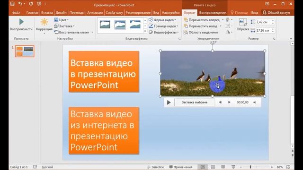Play the video using the player button
303x170 pixels.
(169, 102)
